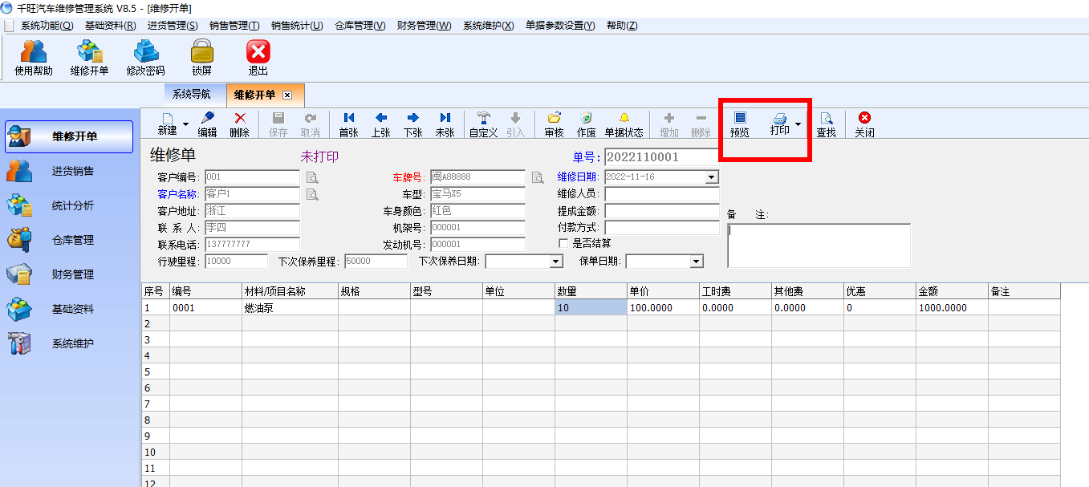1089x487 pixels.
Task: Click the 维修开单 top toolbar icon
Action: point(89,59)
